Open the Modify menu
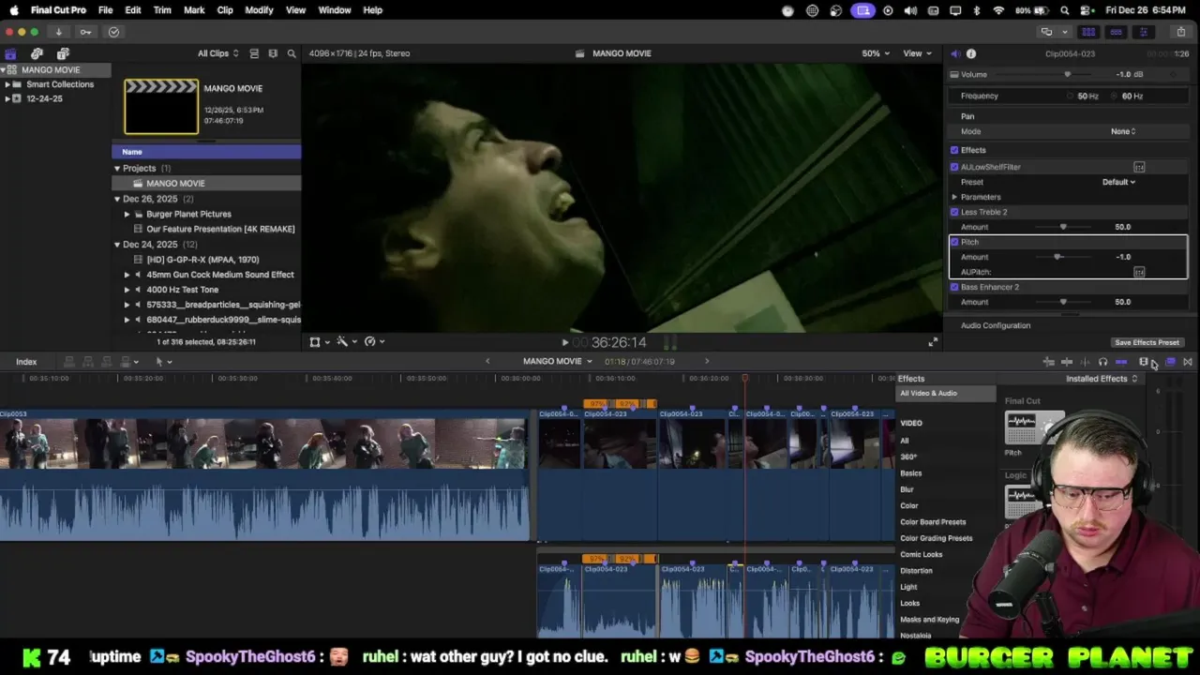1200x675 pixels. [259, 10]
